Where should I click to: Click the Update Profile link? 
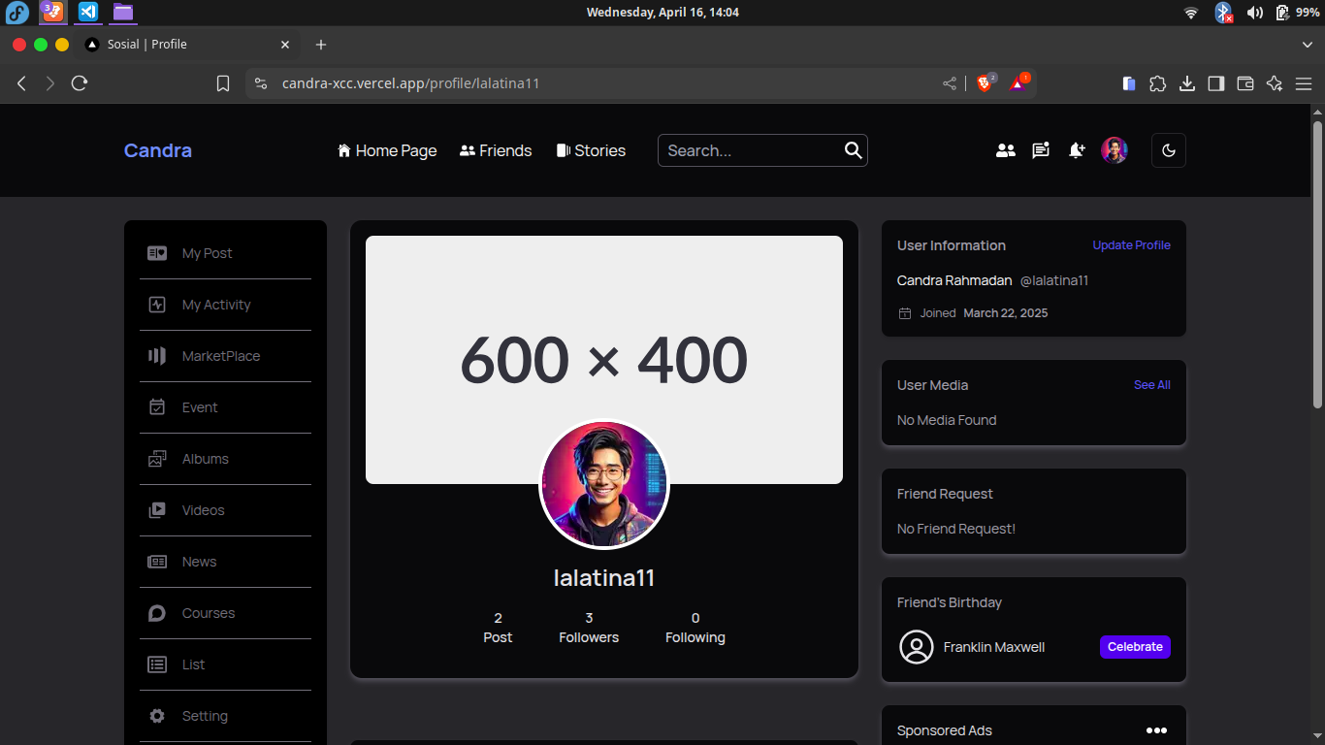tap(1131, 245)
